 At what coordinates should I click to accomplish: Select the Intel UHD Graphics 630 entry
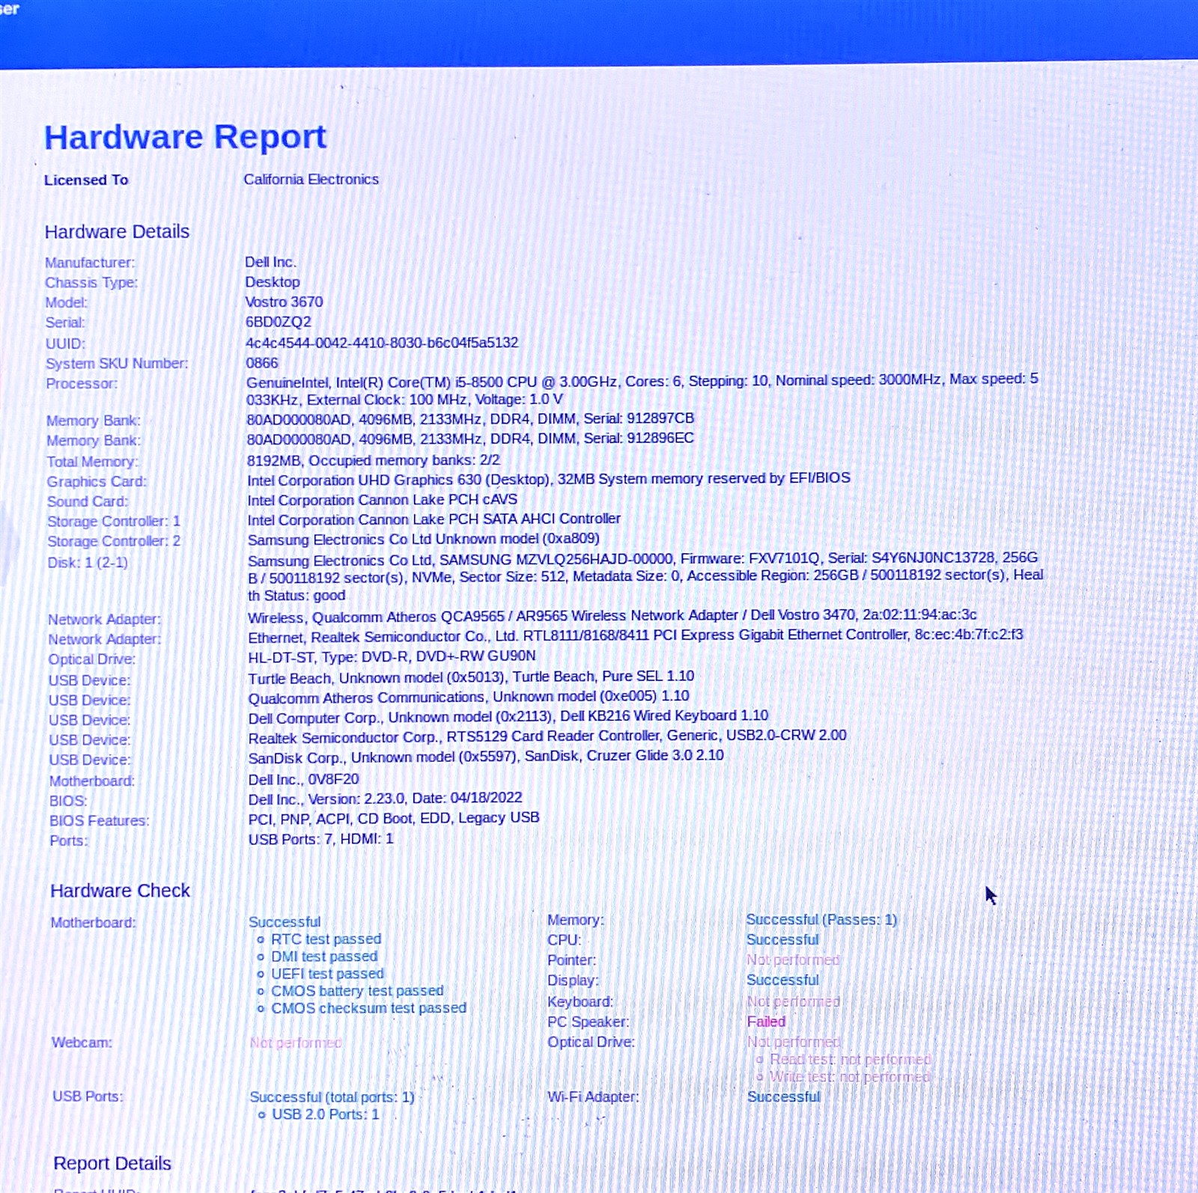(x=548, y=479)
